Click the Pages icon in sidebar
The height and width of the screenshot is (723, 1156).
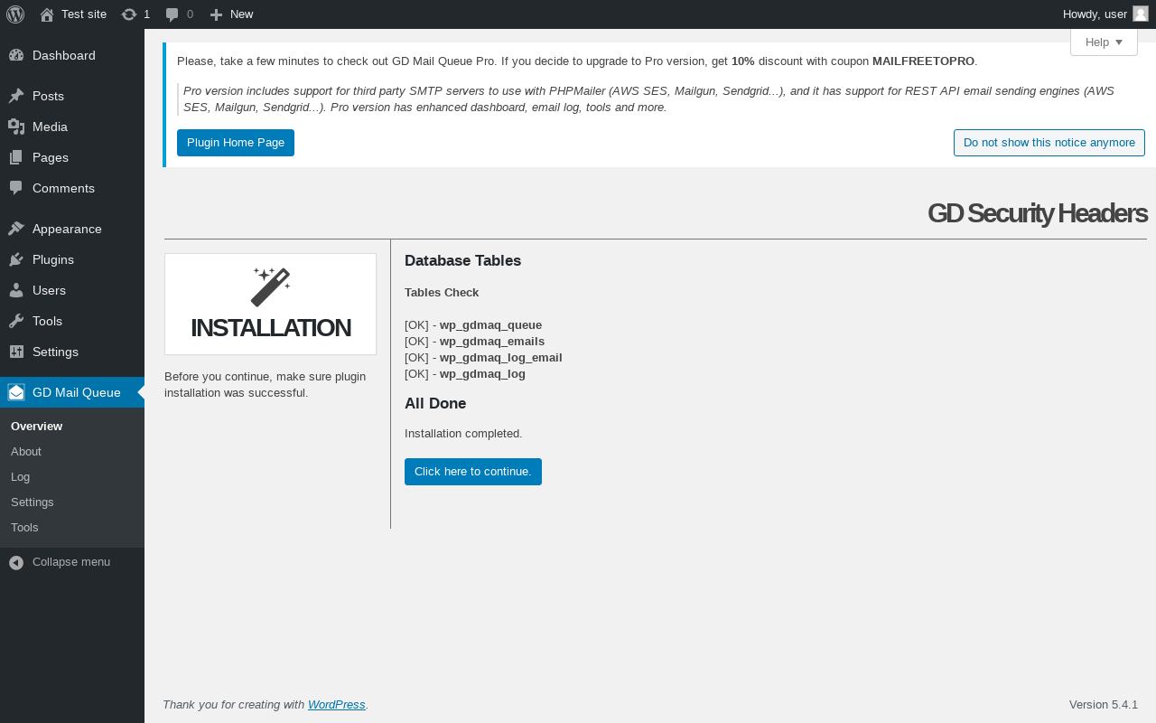(16, 157)
